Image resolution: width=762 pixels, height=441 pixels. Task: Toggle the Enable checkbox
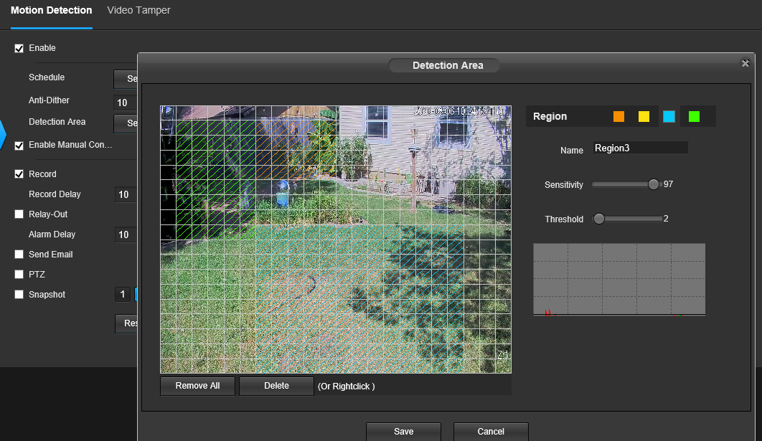[x=19, y=48]
